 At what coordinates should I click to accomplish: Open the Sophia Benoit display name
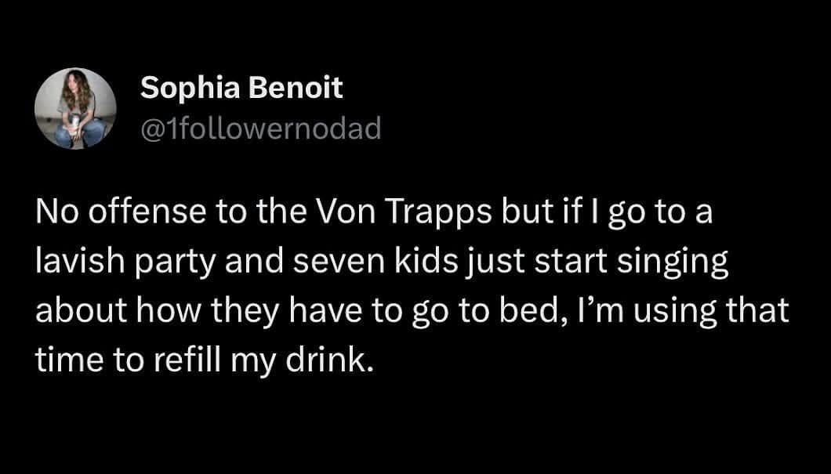tap(241, 89)
